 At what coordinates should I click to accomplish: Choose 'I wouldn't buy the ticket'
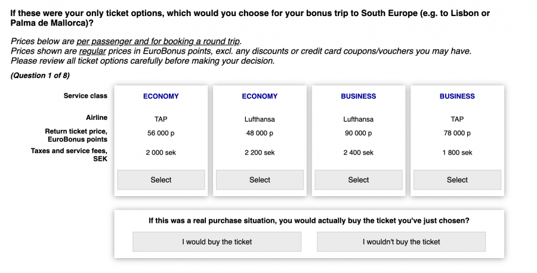(x=401, y=242)
